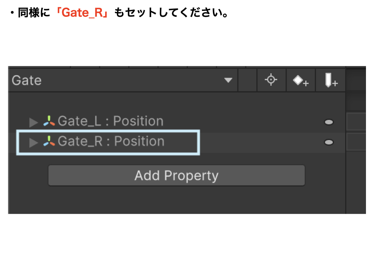Click the timeline track for Gate_L row
Image resolution: width=374 pixels, height=280 pixels.
356,121
